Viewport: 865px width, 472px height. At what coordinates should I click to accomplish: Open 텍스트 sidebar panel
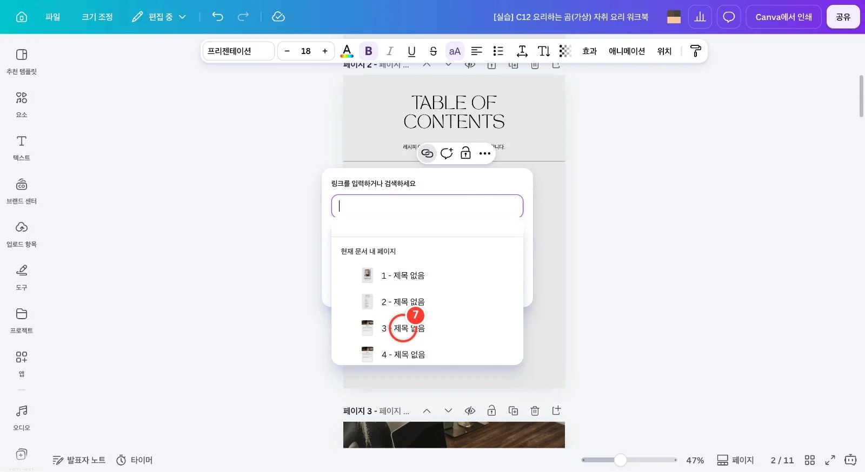pyautogui.click(x=22, y=147)
